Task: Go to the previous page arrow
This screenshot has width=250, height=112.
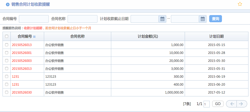Action: point(232,104)
